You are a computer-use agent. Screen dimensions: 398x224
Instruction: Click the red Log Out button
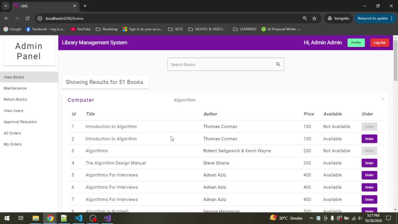379,43
